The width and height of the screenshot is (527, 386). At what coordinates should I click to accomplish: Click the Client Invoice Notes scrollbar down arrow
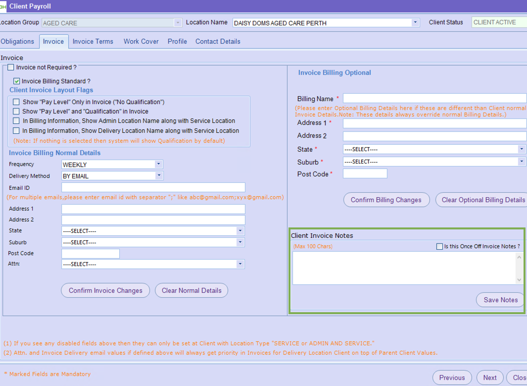[519, 280]
